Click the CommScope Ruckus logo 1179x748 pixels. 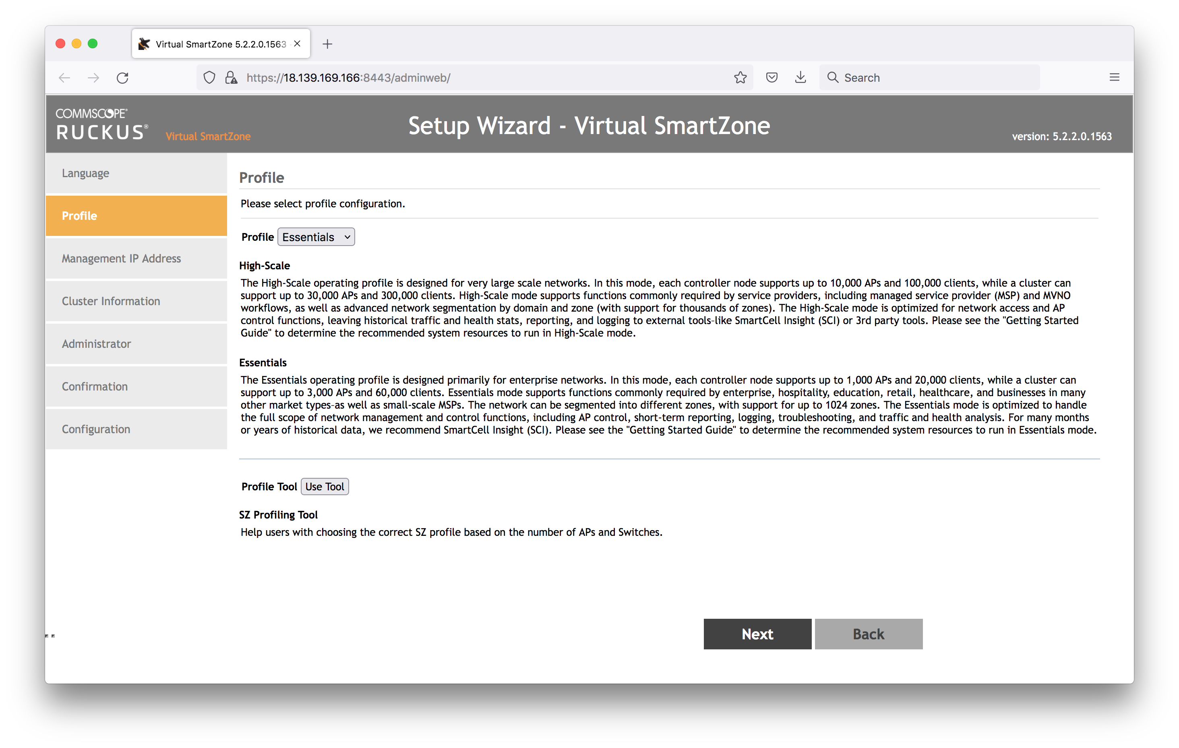(x=102, y=124)
